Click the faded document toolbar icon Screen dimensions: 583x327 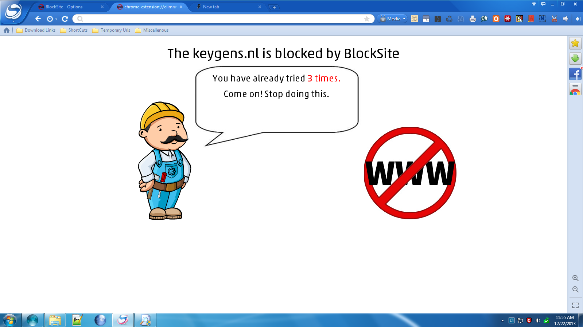point(461,19)
